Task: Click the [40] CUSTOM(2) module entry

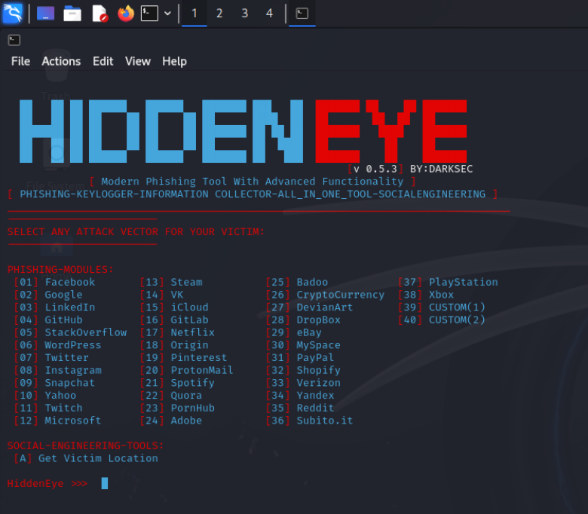Action: (442, 320)
